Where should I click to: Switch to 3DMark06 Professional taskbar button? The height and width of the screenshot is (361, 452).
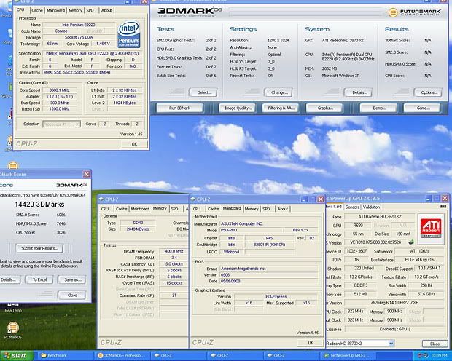(x=123, y=356)
